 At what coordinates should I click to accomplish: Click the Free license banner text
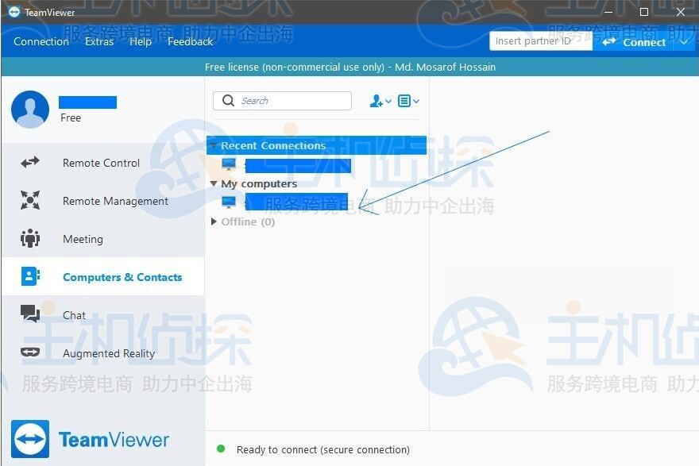point(350,67)
